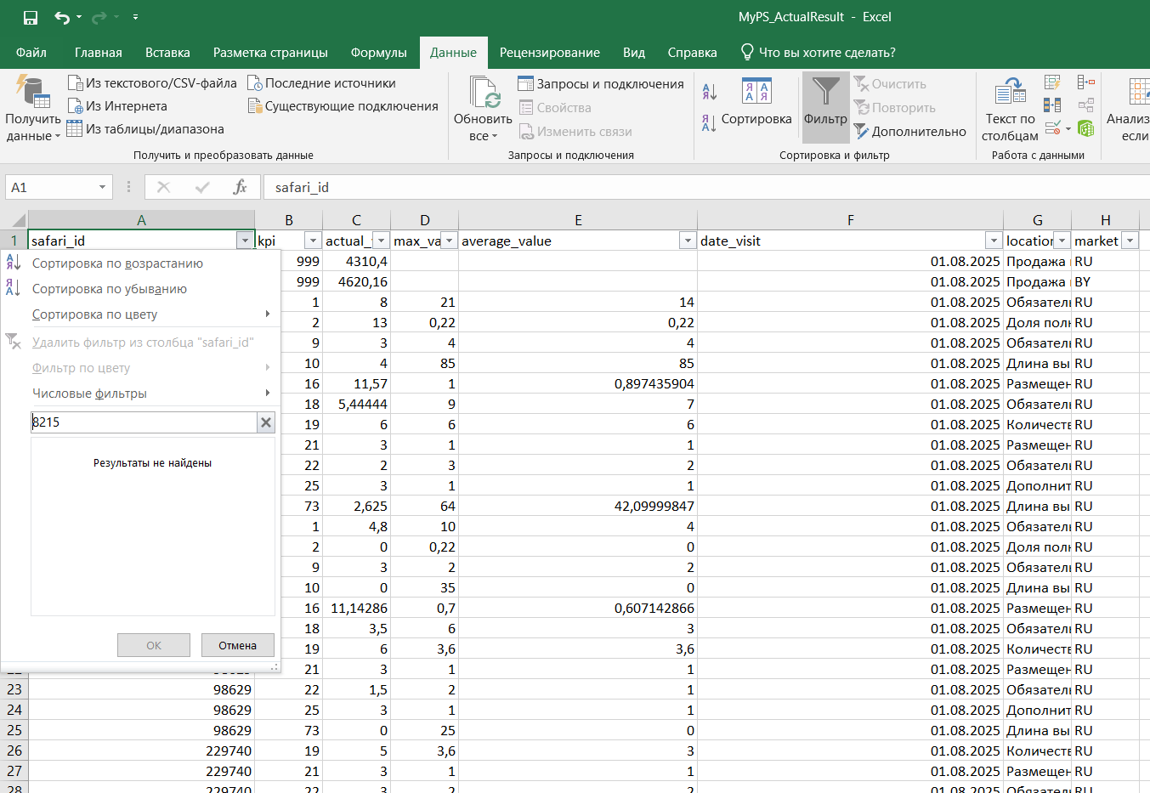This screenshot has width=1150, height=793.
Task: Open Сортировка по цвету submenu
Action: (x=140, y=314)
